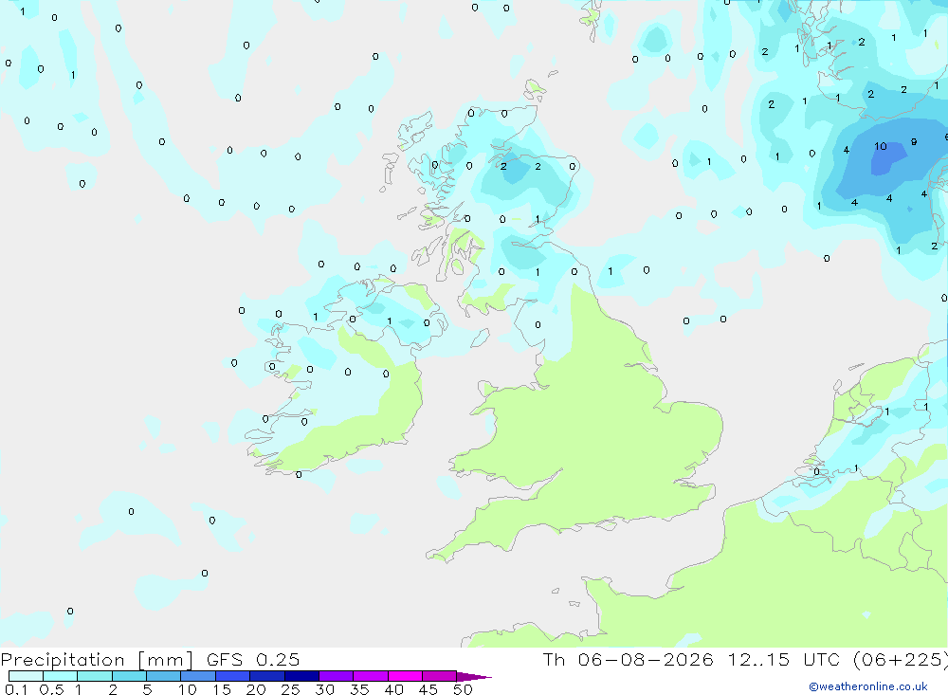
Task: Select the 1–2 mm legend color swatch
Action: tap(94, 676)
